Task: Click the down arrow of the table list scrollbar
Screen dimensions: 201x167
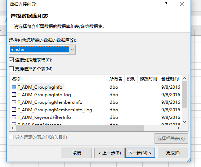Action: 184,122
